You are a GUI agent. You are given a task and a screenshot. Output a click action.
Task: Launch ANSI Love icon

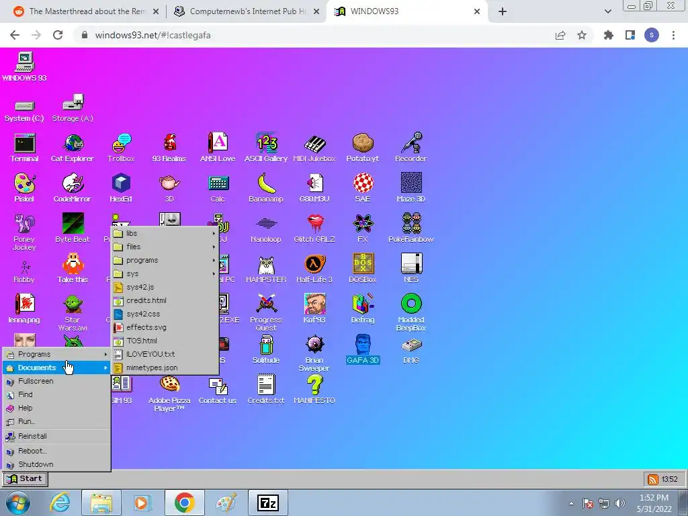pyautogui.click(x=218, y=148)
